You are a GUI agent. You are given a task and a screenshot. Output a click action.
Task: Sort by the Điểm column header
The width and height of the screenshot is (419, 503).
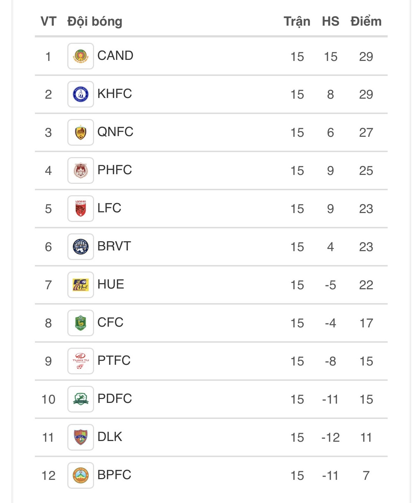pos(366,21)
